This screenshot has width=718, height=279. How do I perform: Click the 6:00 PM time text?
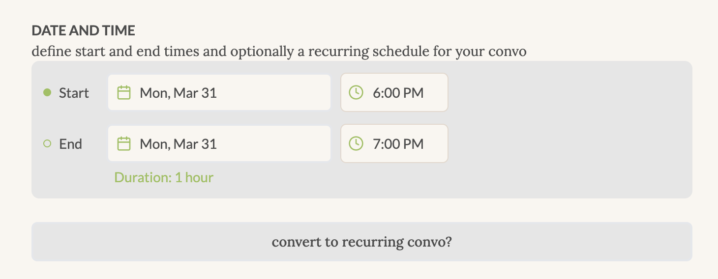(398, 93)
